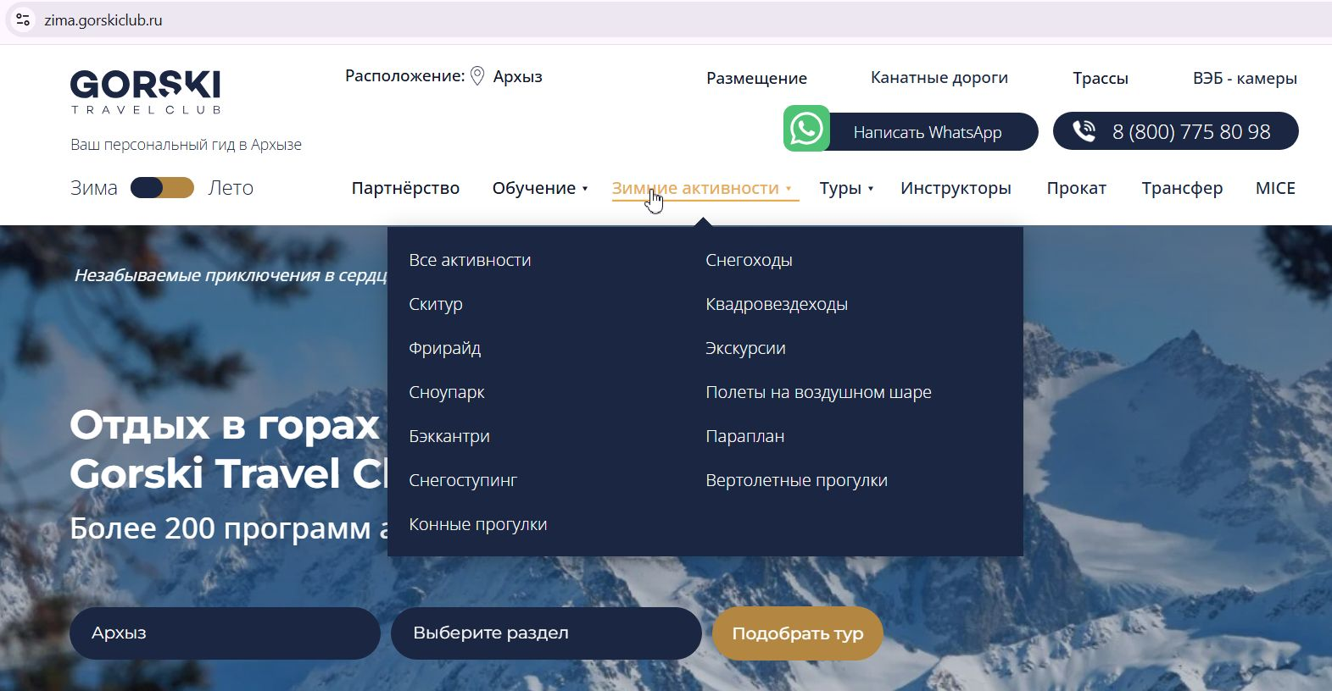Image resolution: width=1332 pixels, height=691 pixels.
Task: Select Экскурсии in the activities menu
Action: [x=745, y=348]
